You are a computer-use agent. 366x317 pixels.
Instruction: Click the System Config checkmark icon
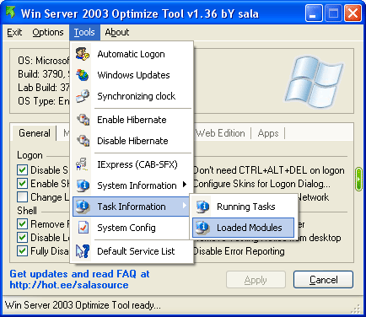point(83,228)
